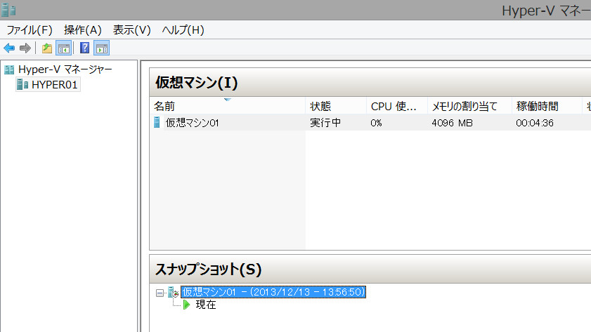The width and height of the screenshot is (591, 332).
Task: Collapse the 仮想マシン01 snapshot tree node
Action: point(160,293)
